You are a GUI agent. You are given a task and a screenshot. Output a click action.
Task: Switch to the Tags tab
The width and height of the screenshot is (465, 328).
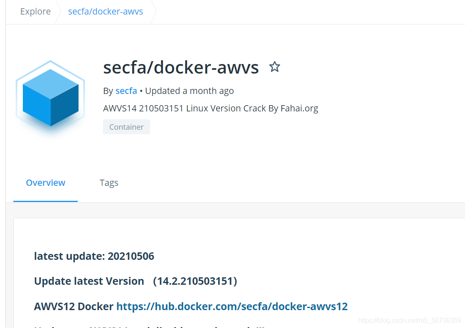tap(109, 182)
